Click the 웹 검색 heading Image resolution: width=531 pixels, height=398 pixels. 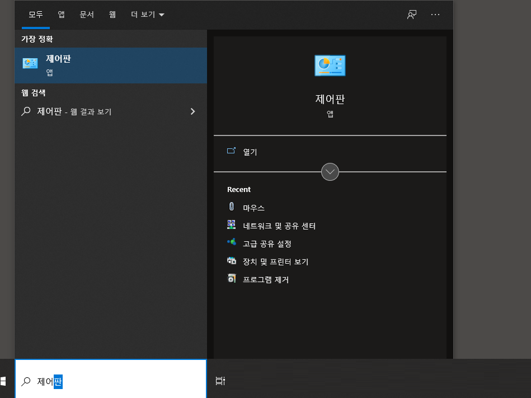[x=34, y=93]
